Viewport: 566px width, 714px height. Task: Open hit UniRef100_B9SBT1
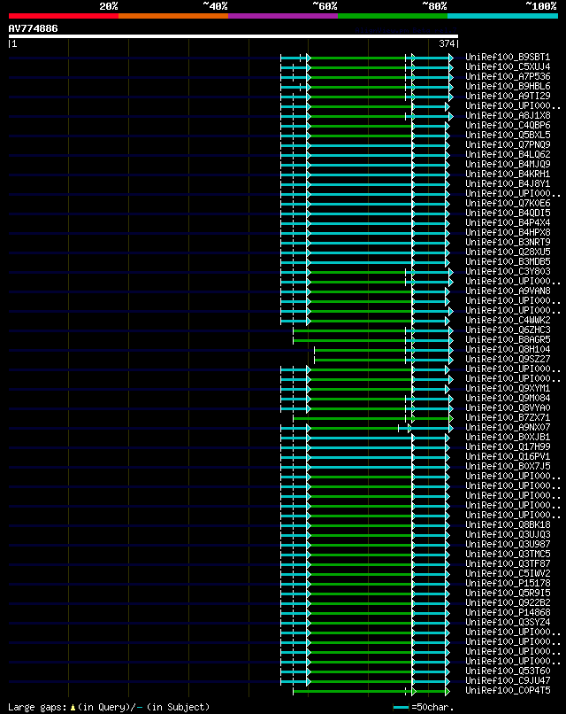[508, 57]
